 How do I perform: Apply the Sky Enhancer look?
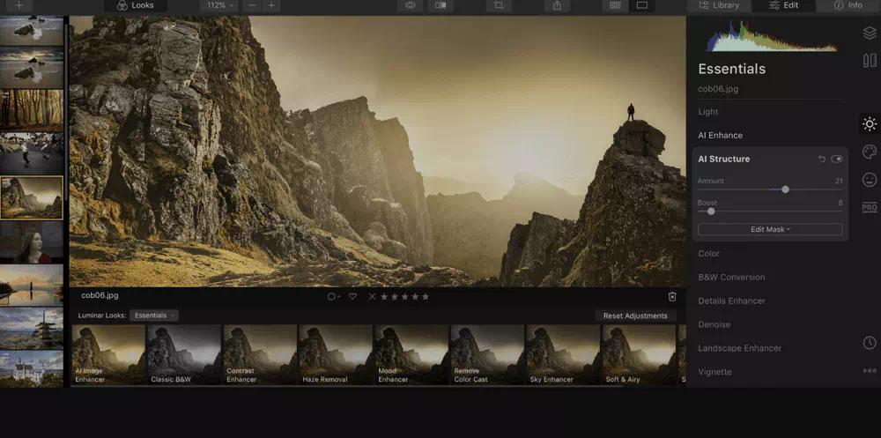pos(563,355)
